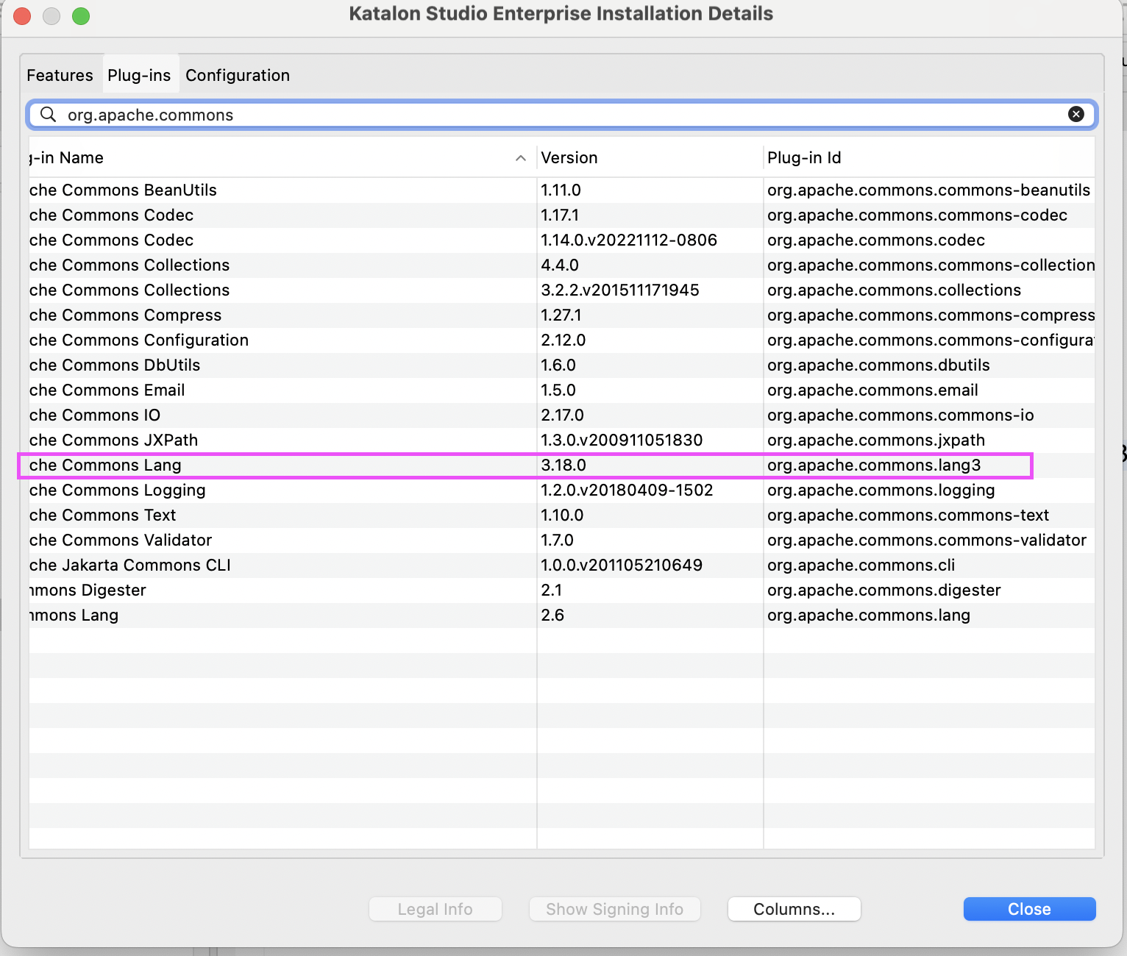Select the Commons Digester row
The height and width of the screenshot is (956, 1127).
point(294,590)
